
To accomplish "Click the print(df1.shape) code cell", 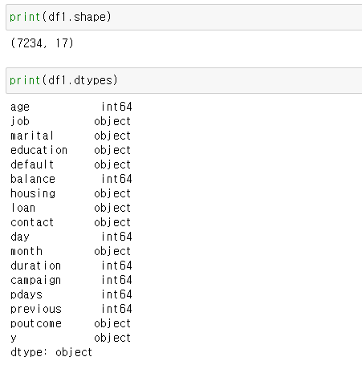I will click(x=184, y=18).
